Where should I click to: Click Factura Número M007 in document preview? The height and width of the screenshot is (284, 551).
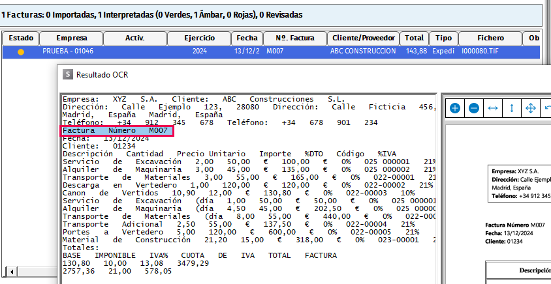(515, 225)
